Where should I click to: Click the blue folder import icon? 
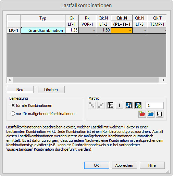[x=151, y=114]
